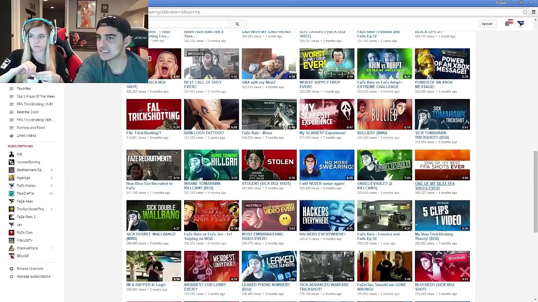Open video title I will NEVER swear again!
Screen dimensions: 538x302
click(x=322, y=184)
